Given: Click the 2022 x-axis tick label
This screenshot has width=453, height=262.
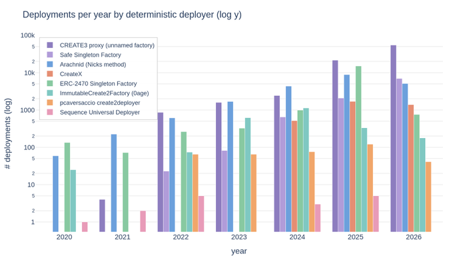Looking at the screenshot, I should coord(181,237).
